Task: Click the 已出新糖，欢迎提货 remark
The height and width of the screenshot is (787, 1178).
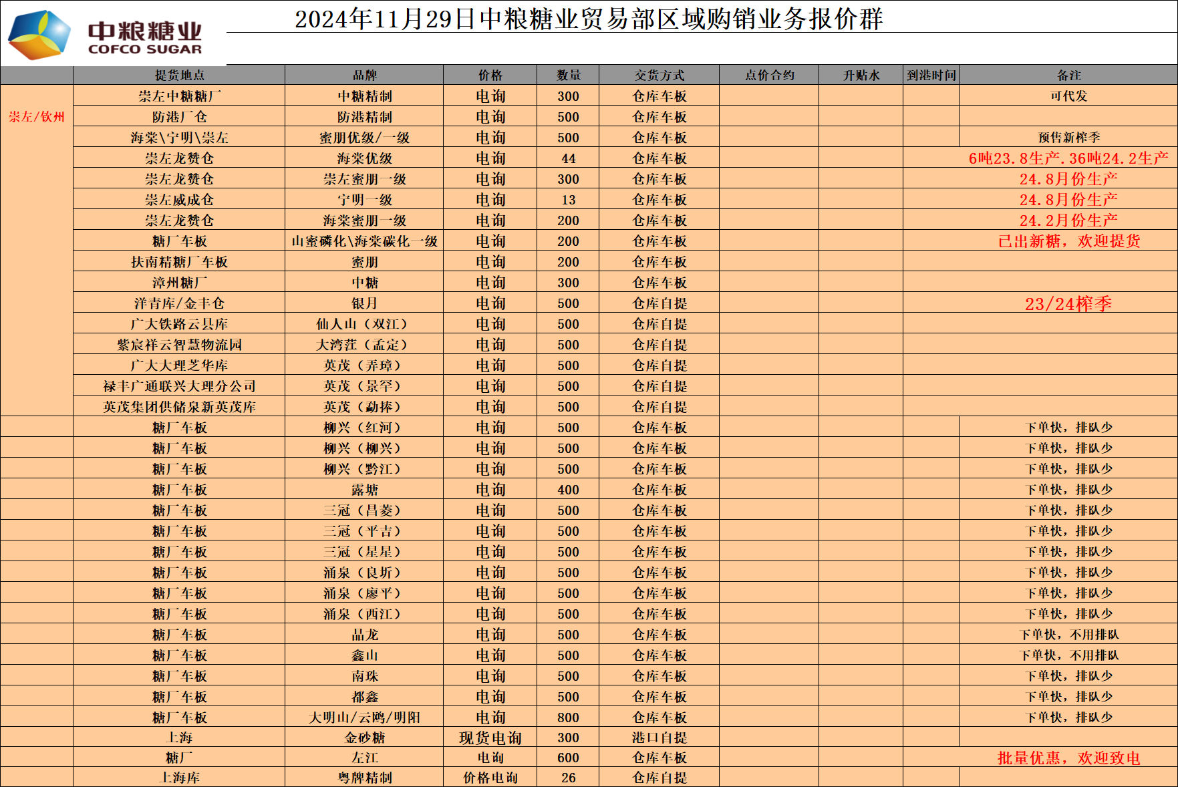Action: (1068, 241)
